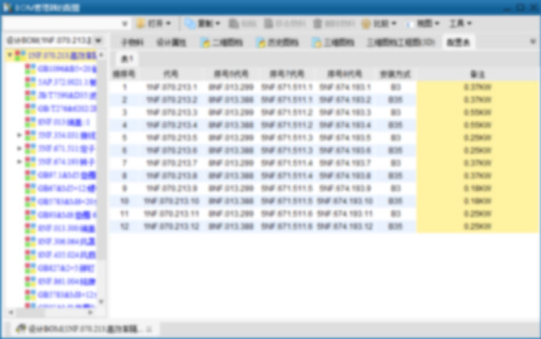Select cell 5NF.674.193.10 in row 10
The width and height of the screenshot is (541, 339).
pyautogui.click(x=345, y=201)
